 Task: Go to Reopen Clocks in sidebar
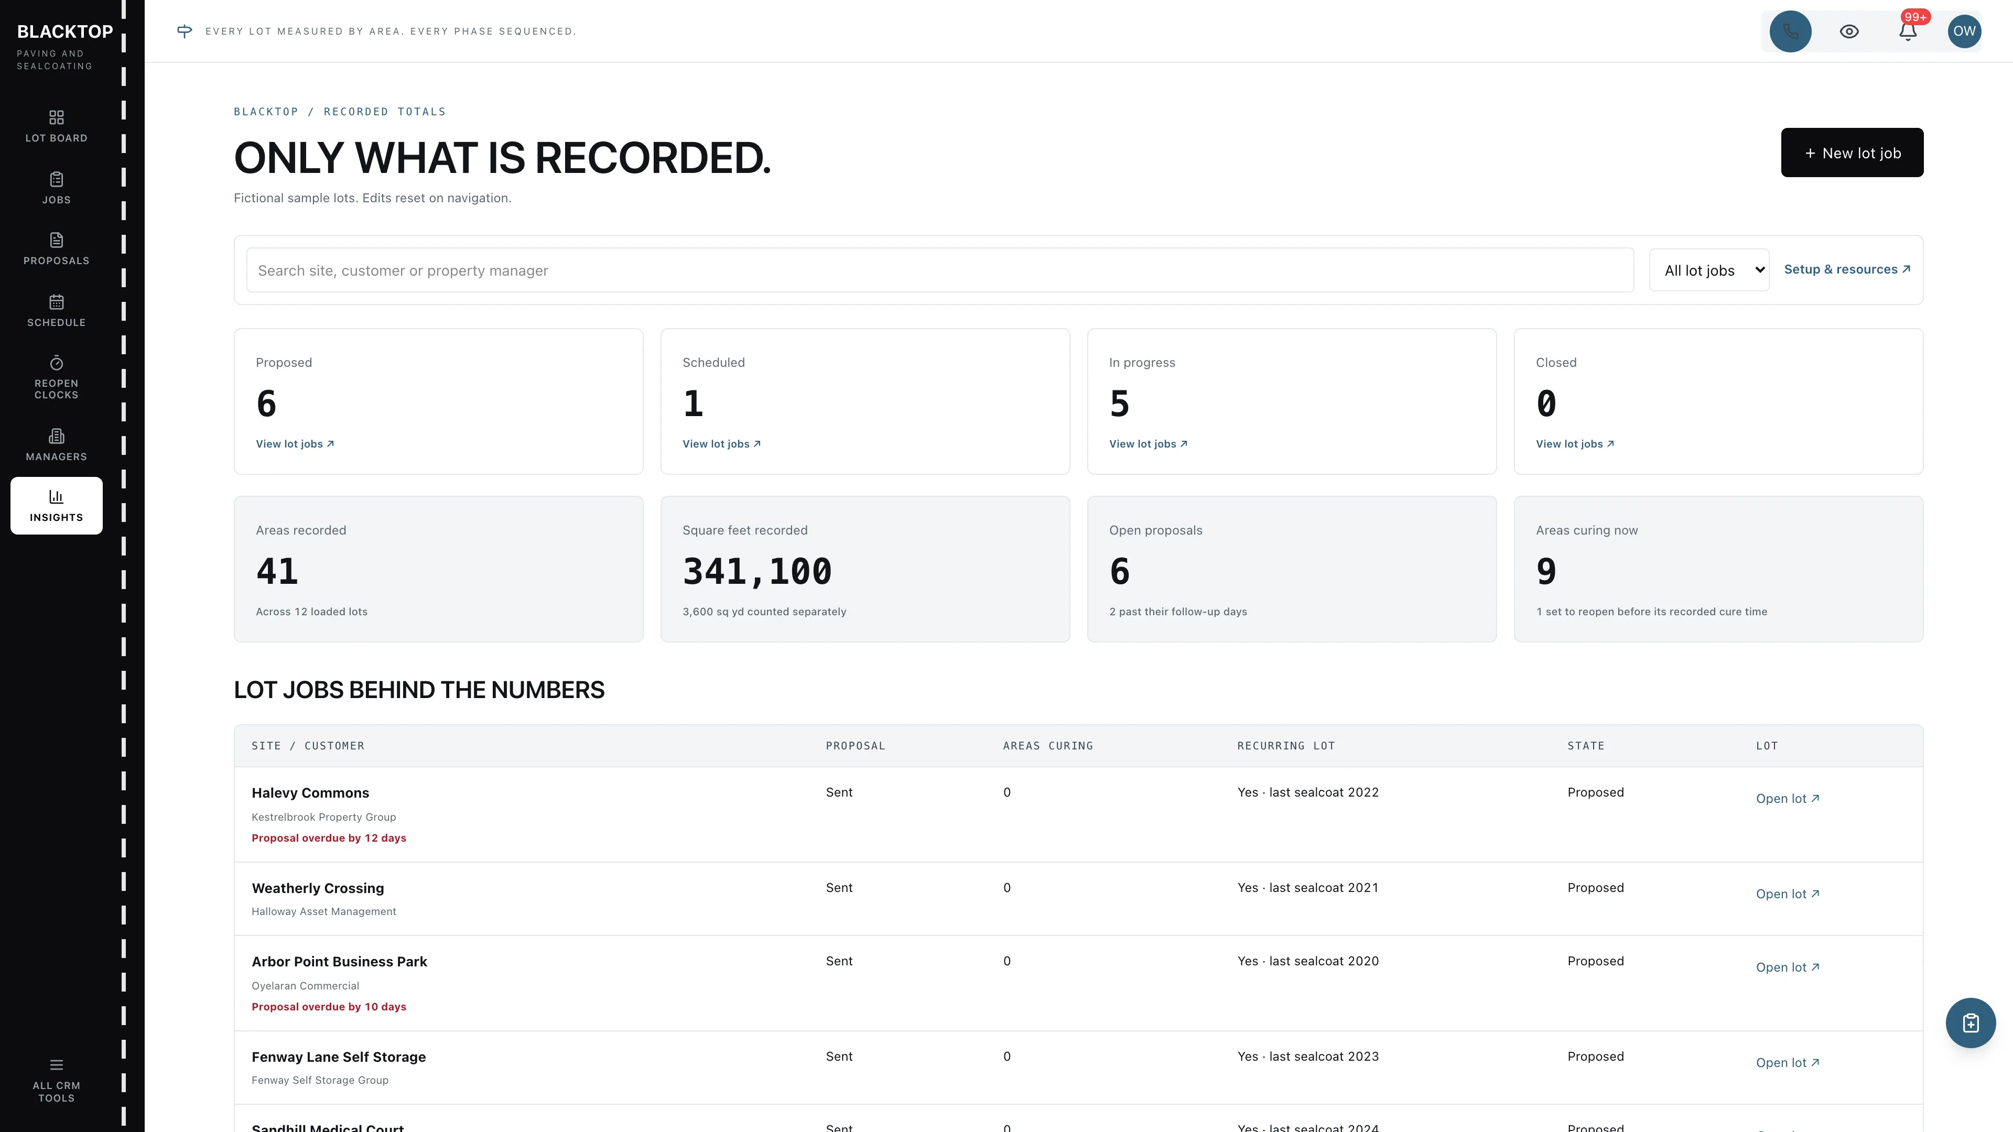click(x=56, y=377)
